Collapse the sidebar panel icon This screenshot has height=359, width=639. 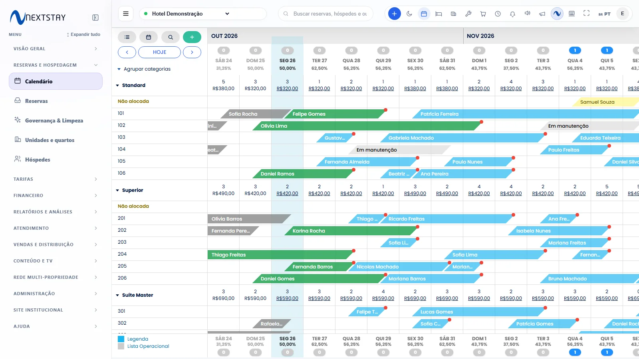[x=95, y=18]
